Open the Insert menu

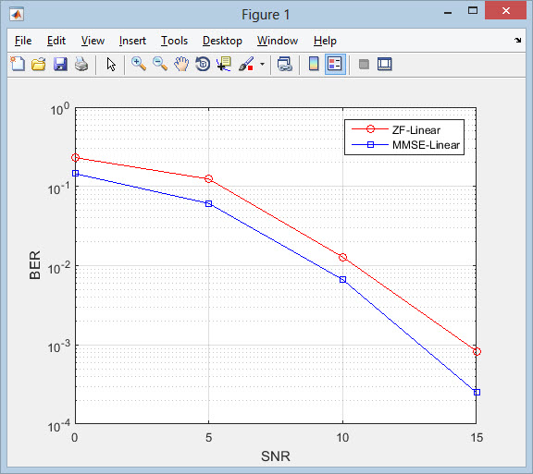coord(132,41)
